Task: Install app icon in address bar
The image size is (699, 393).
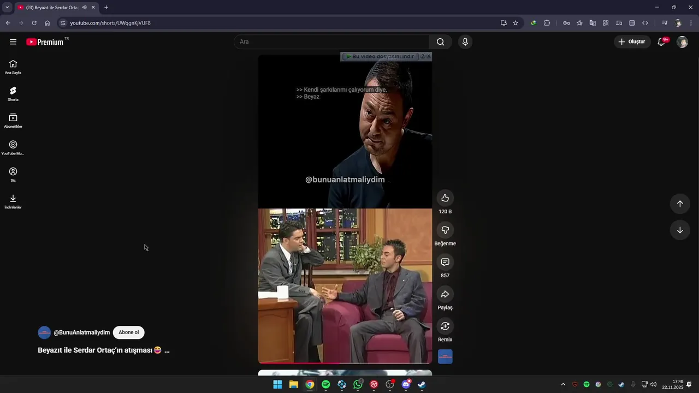Action: [503, 23]
